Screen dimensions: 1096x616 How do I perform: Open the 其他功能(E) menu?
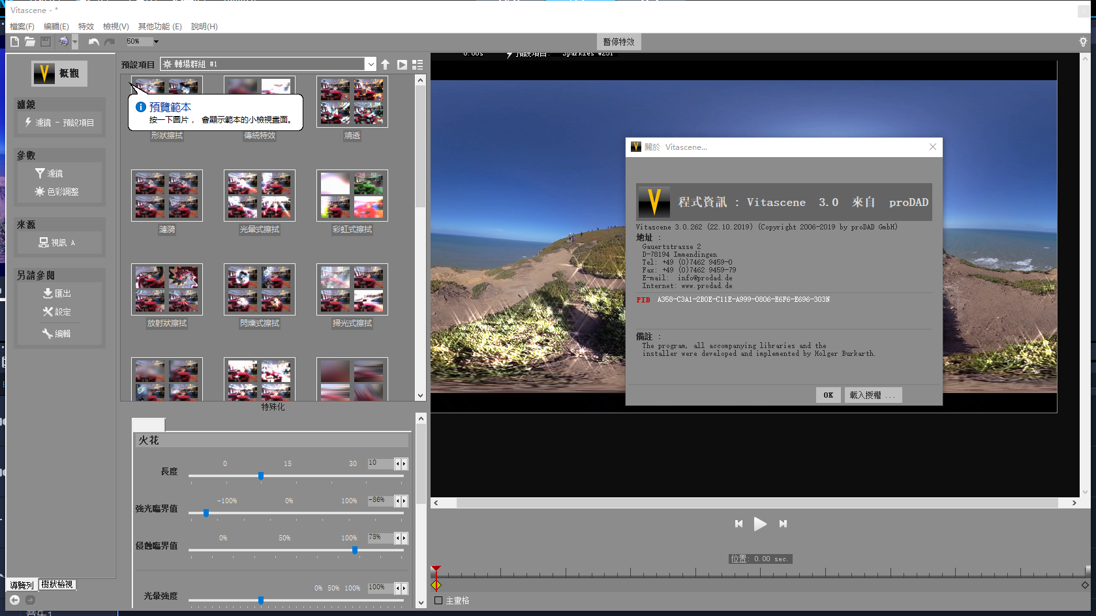tap(160, 27)
